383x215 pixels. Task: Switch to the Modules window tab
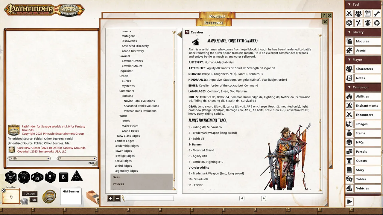point(217,16)
